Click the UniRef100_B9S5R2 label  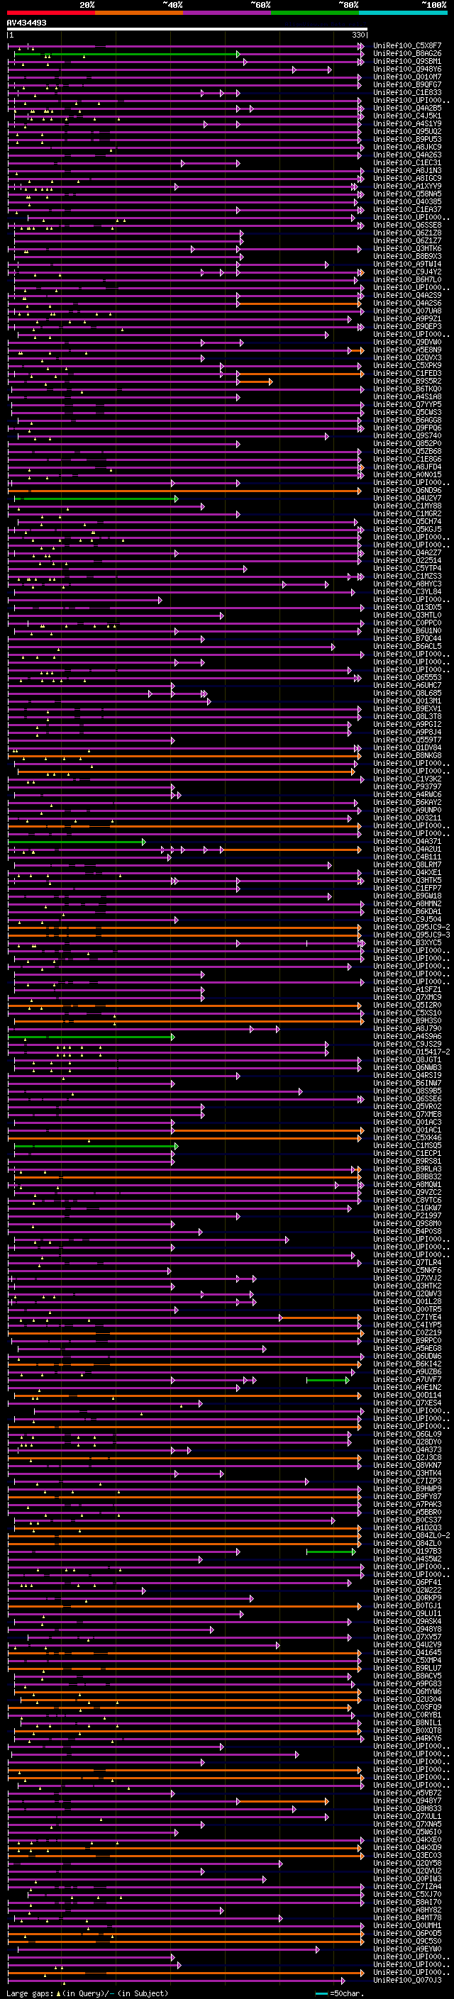point(407,381)
